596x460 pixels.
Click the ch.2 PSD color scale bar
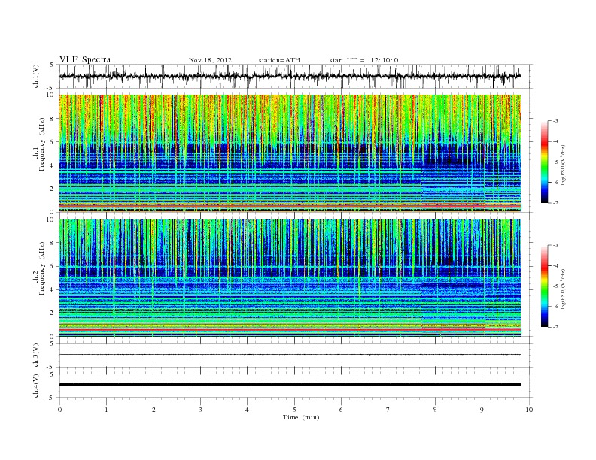tap(544, 286)
